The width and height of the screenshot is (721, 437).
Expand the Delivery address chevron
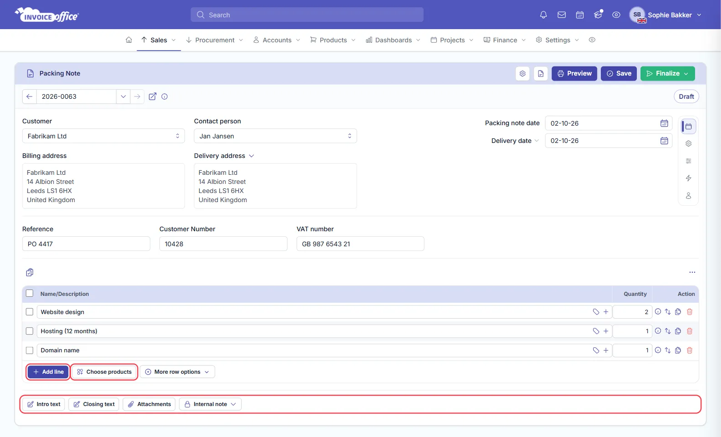[252, 156]
